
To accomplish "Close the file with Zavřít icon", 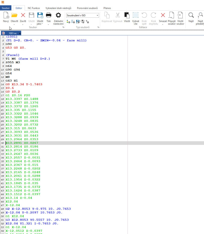I will (23, 15).
